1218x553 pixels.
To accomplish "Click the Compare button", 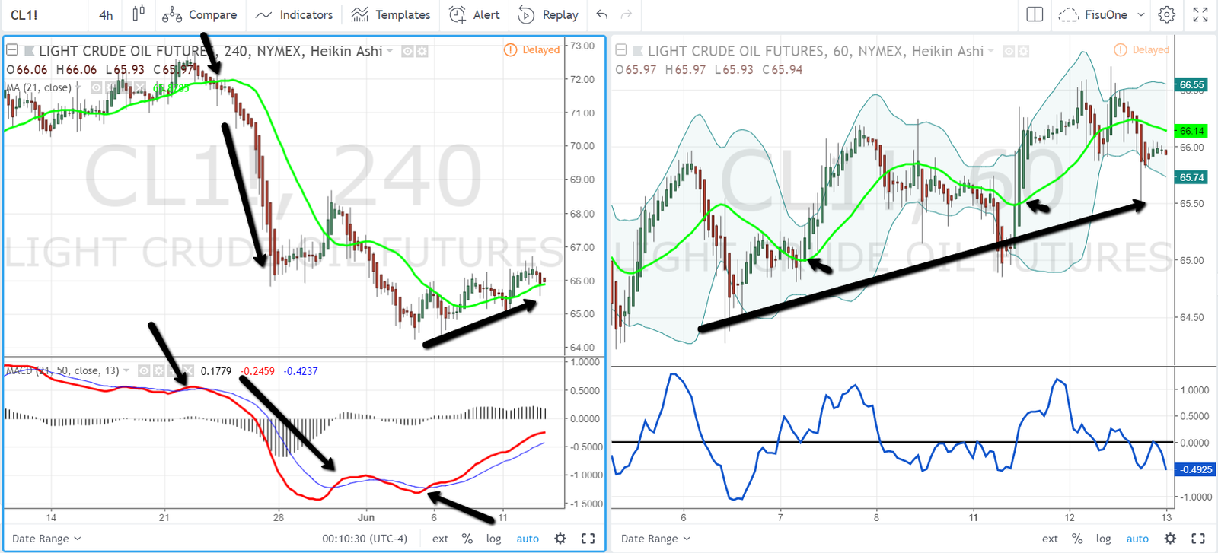I will 199,14.
